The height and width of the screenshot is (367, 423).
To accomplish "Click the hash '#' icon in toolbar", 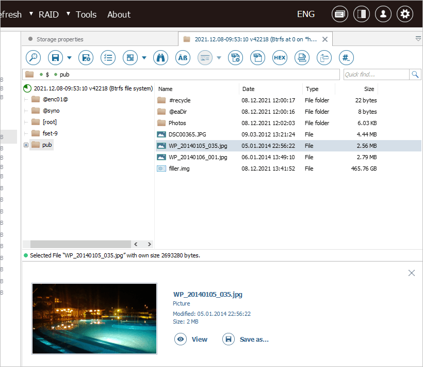I will coord(346,58).
